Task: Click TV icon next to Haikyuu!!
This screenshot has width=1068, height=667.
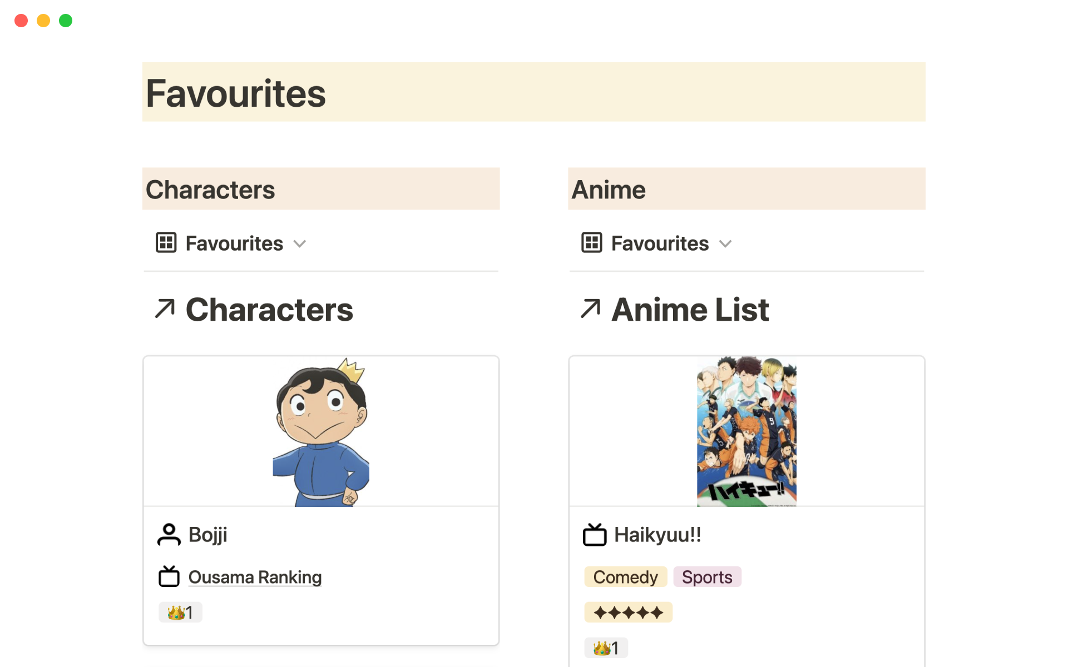Action: pyautogui.click(x=594, y=535)
